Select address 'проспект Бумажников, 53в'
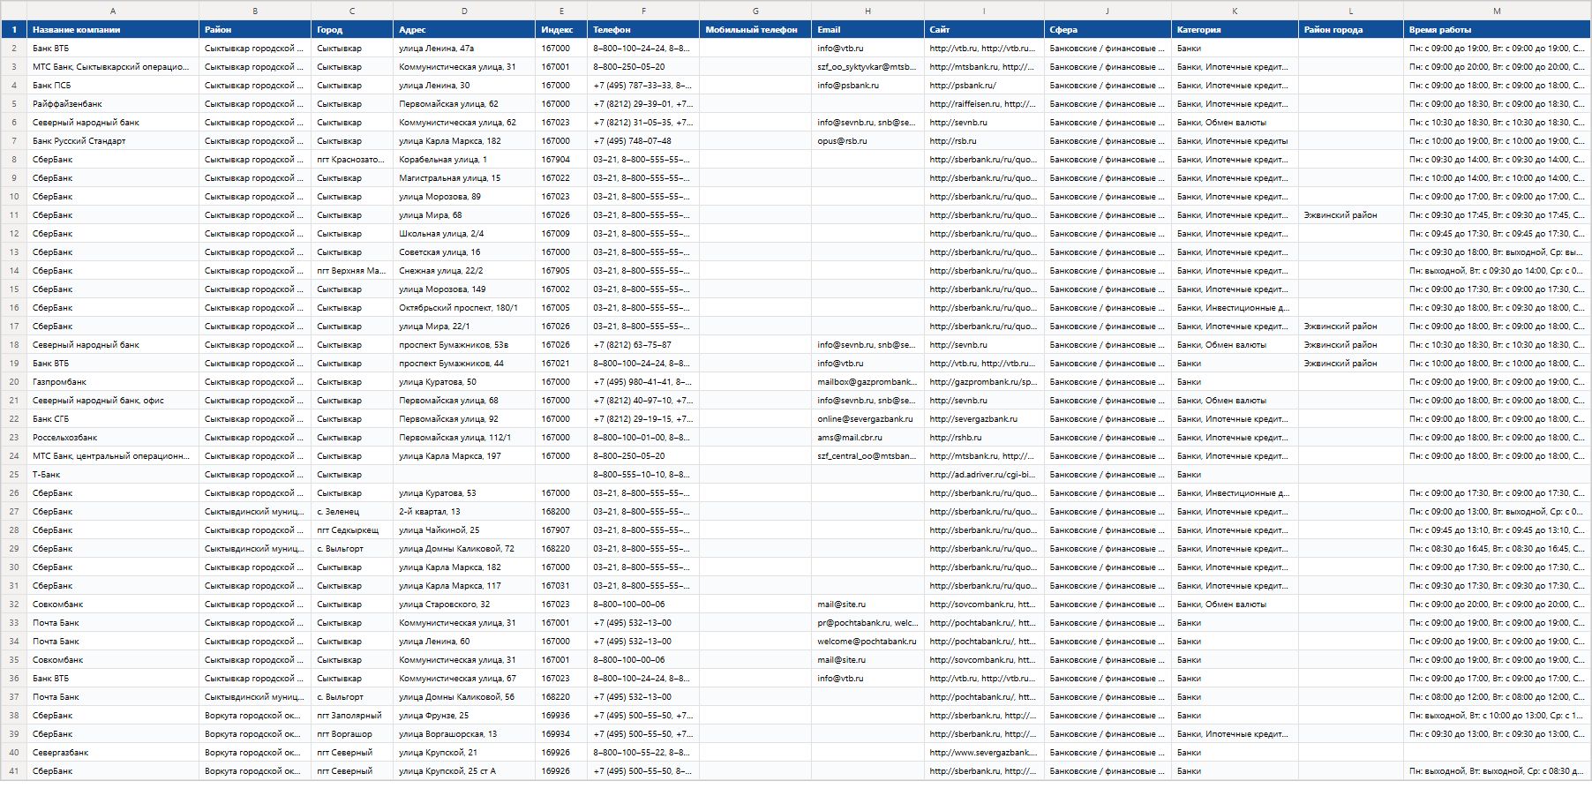The height and width of the screenshot is (796, 1592). pos(464,345)
